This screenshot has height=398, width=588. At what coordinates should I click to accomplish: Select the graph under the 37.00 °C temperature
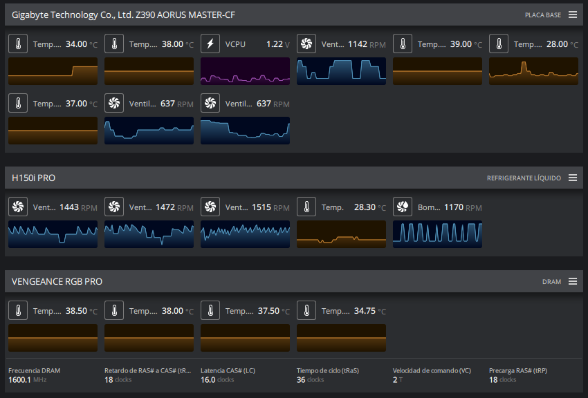(53, 131)
